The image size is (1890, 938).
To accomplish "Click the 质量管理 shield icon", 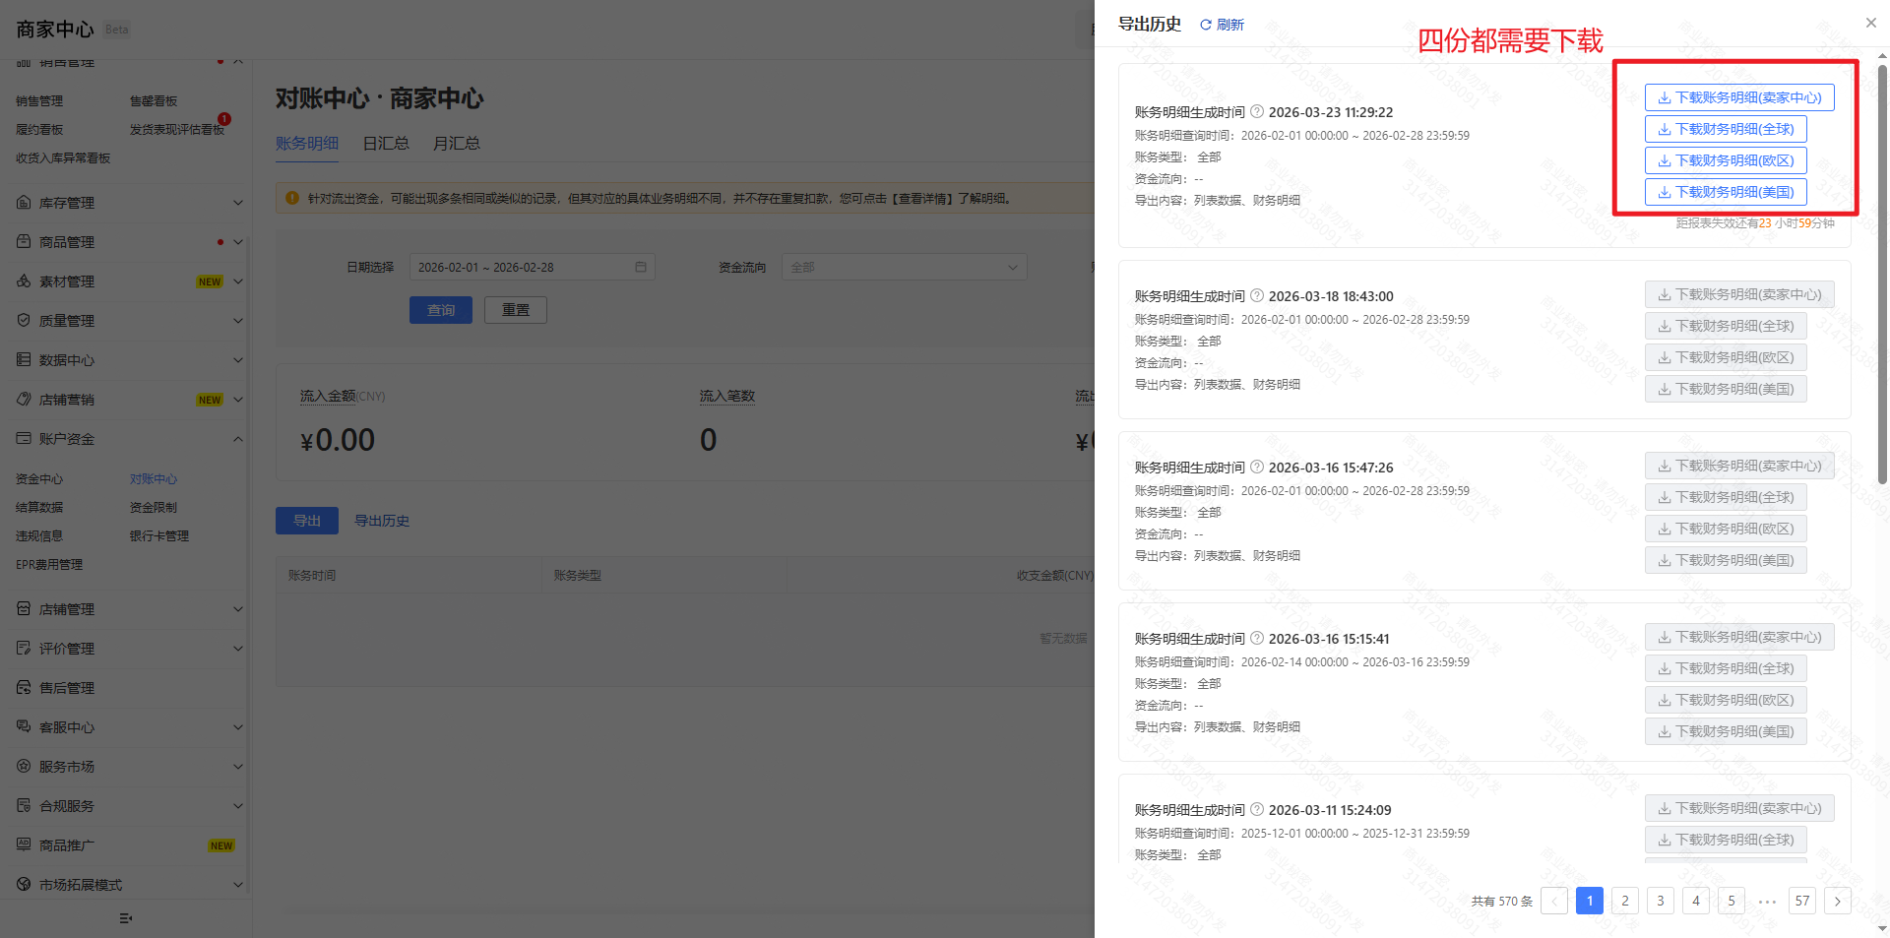I will point(24,321).
